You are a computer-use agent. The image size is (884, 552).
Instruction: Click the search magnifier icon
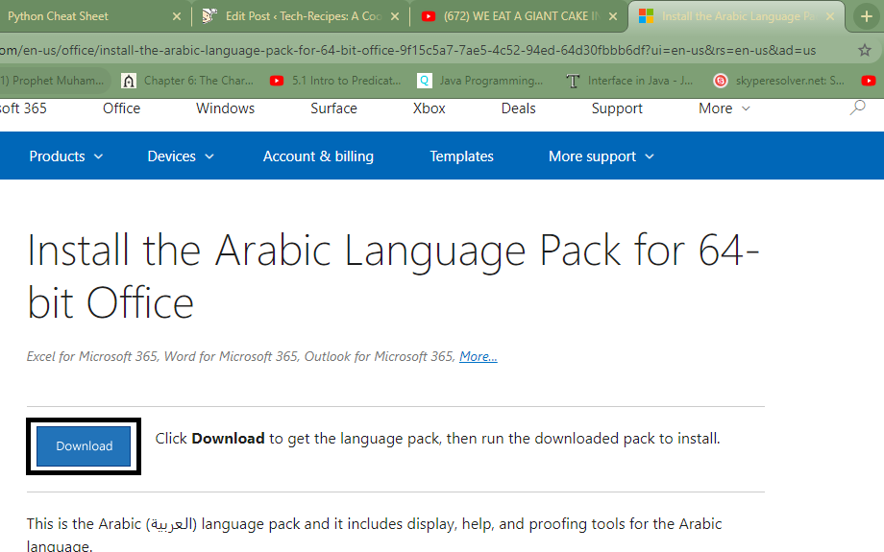tap(857, 107)
